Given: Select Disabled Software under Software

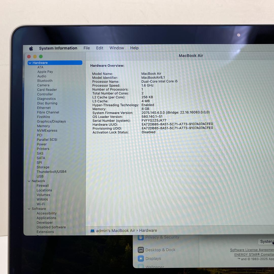Looking at the screenshot, I should click(51, 227).
